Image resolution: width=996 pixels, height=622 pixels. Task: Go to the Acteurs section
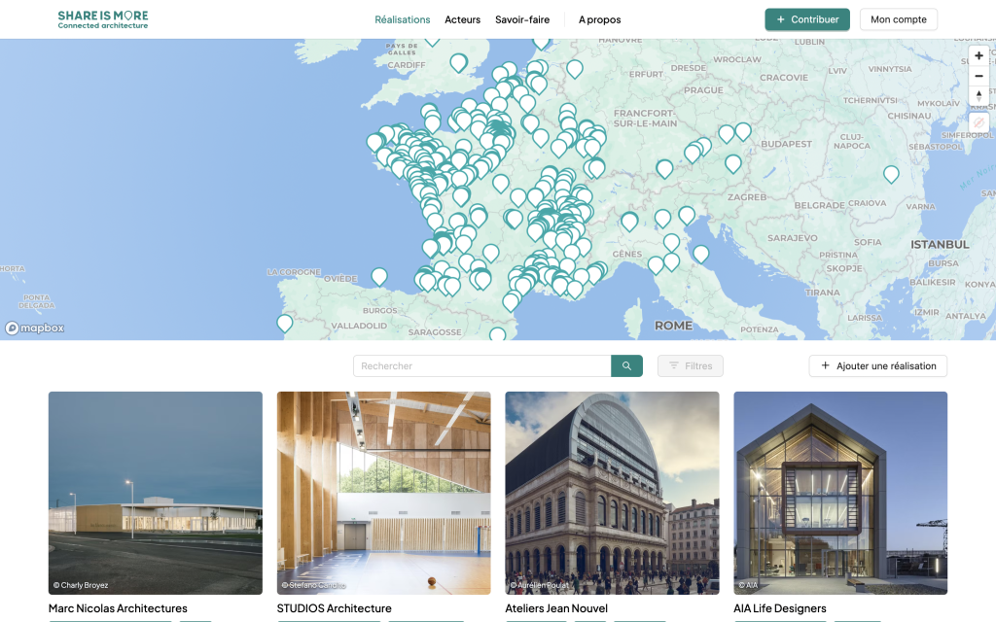(x=462, y=19)
